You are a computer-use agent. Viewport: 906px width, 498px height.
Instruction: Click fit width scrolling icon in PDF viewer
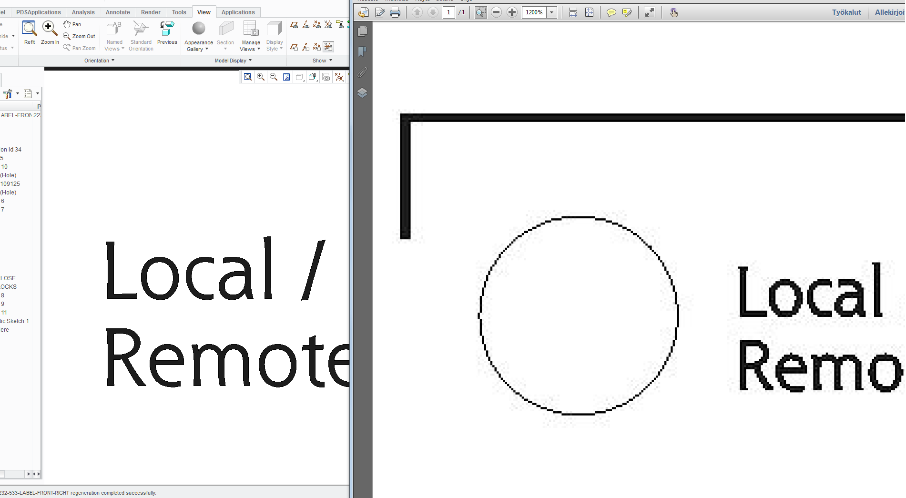tap(573, 12)
